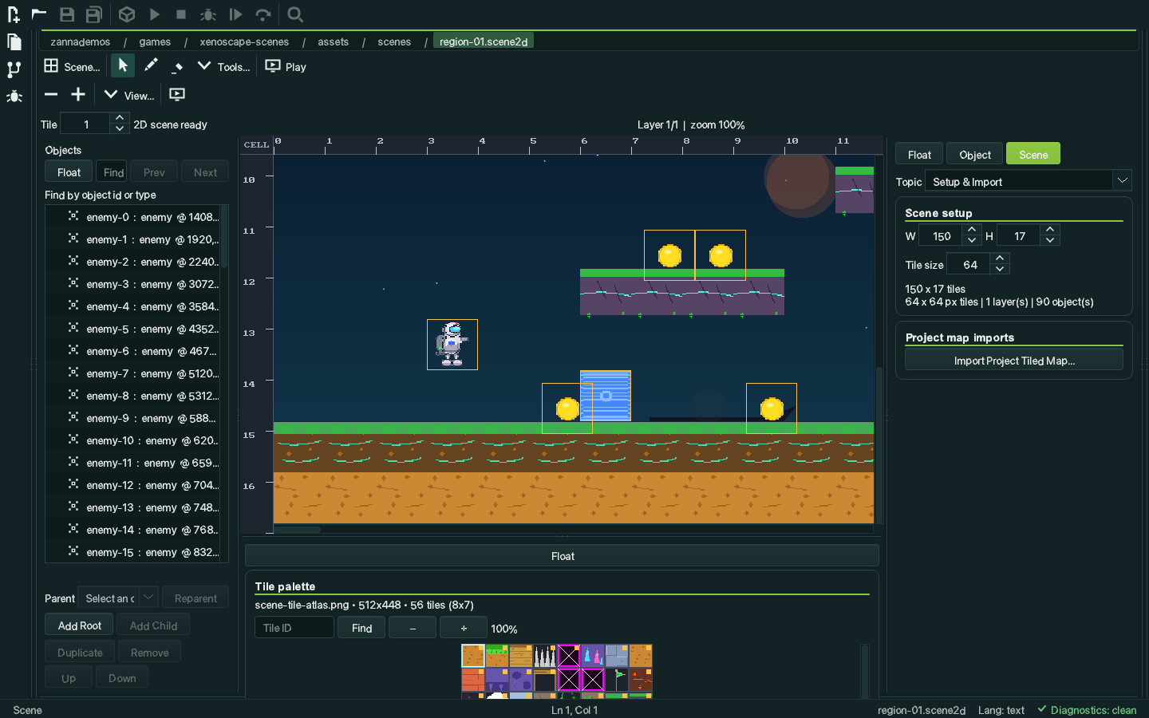The image size is (1149, 718).
Task: Click the Tile ID input field
Action: pos(294,628)
